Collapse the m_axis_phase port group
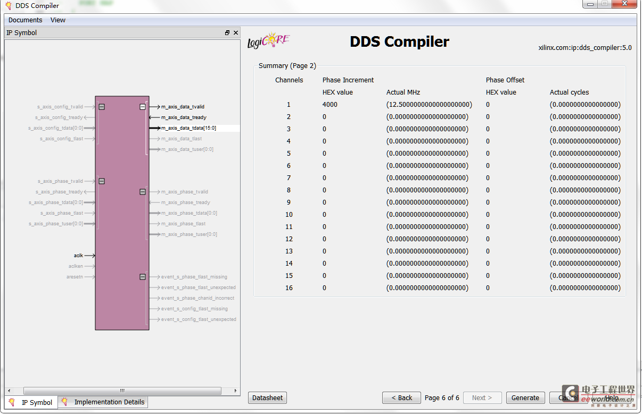The image size is (642, 415). click(143, 192)
